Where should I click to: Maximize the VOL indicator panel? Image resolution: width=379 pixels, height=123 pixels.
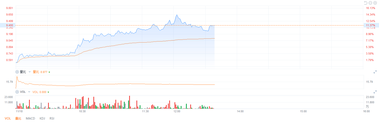375,92
